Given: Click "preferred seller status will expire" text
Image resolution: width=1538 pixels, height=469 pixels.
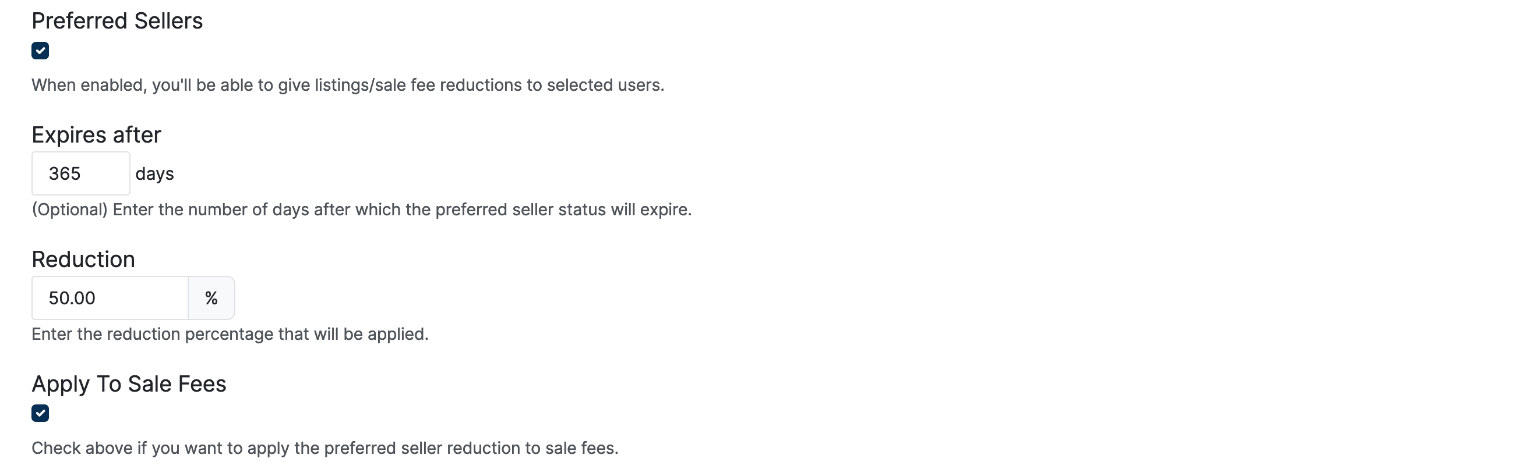Looking at the screenshot, I should 562,210.
